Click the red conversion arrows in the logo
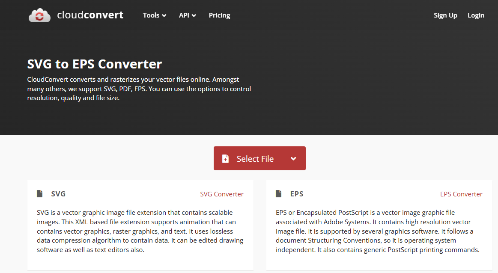This screenshot has width=498, height=273. 39,16
